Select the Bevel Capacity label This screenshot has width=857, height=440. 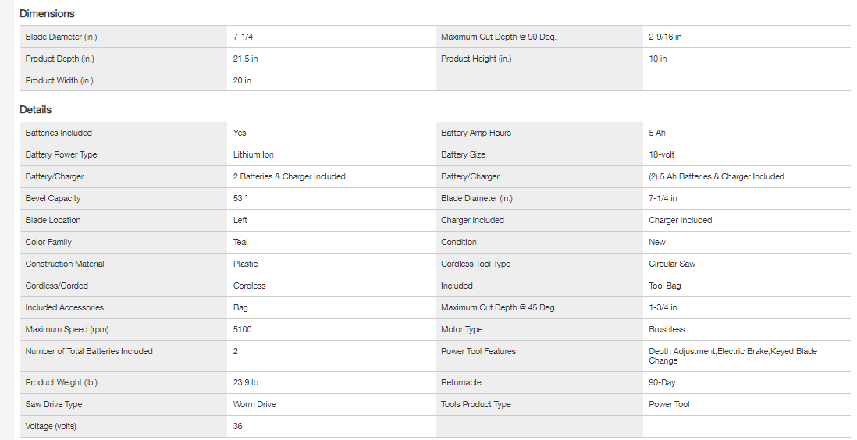click(x=53, y=198)
